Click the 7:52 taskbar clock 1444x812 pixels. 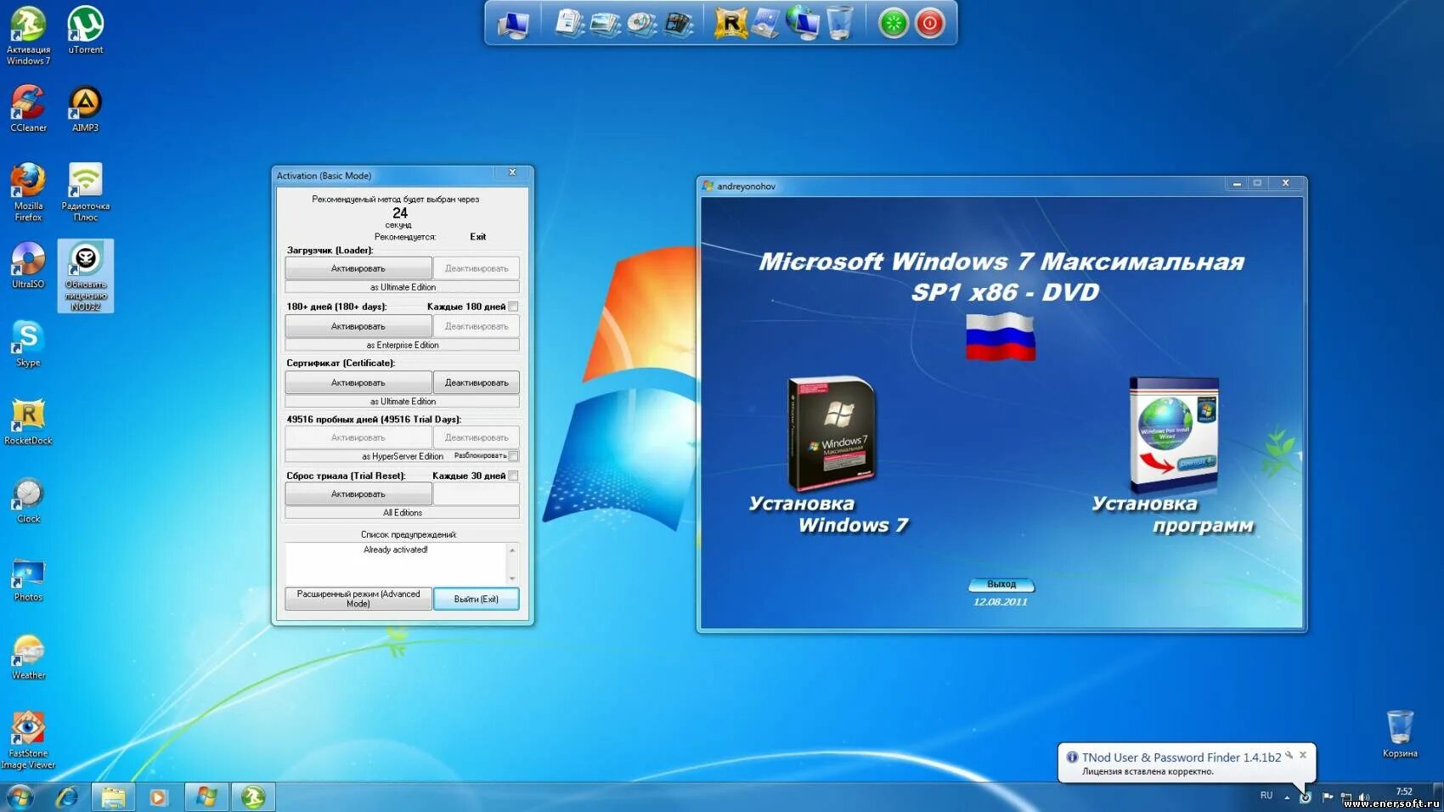(x=1405, y=792)
